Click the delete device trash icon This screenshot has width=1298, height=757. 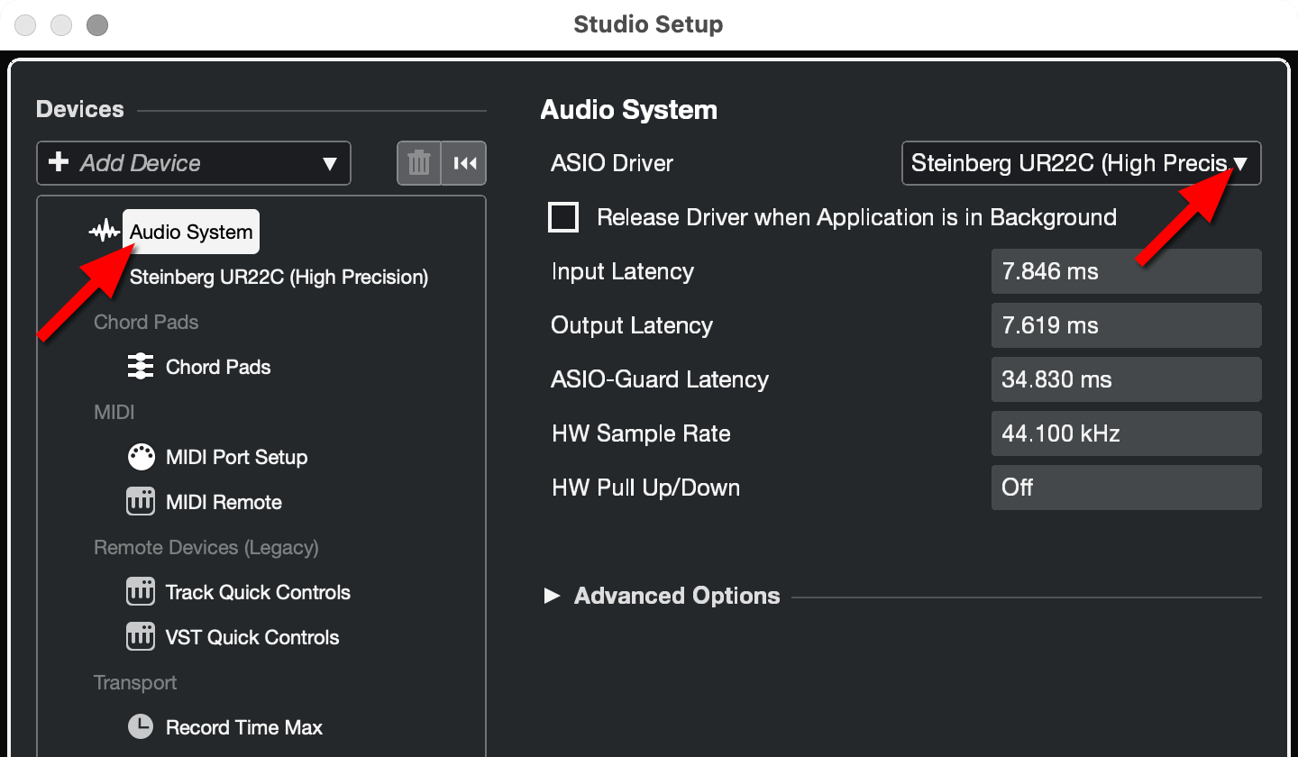418,163
